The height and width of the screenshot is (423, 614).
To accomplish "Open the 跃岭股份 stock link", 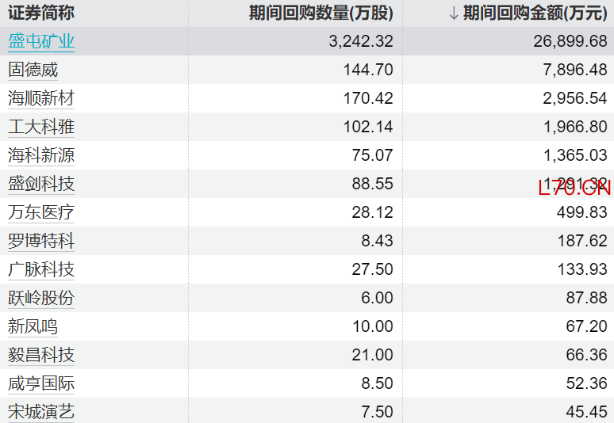I will (x=41, y=298).
